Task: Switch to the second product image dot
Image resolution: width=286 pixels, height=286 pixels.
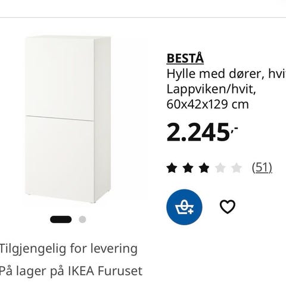Action: (82, 219)
